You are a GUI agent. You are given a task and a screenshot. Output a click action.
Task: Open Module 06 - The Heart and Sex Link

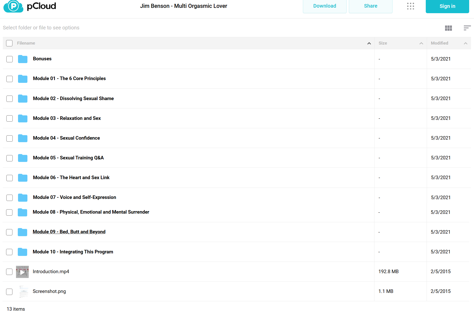tap(71, 178)
